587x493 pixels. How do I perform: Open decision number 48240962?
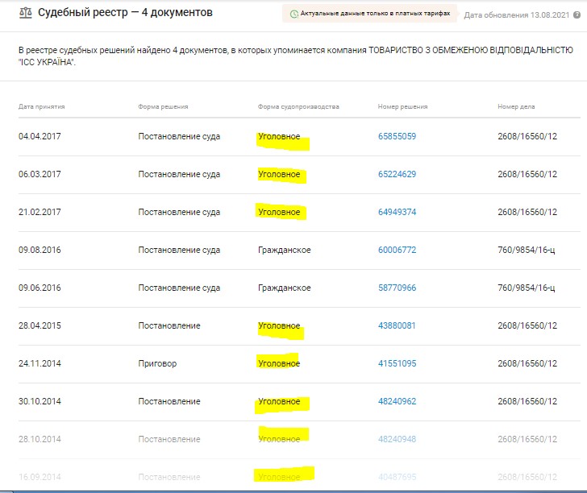[397, 401]
